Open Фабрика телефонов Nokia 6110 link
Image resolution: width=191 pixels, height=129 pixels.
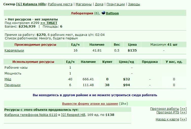click(31, 115)
